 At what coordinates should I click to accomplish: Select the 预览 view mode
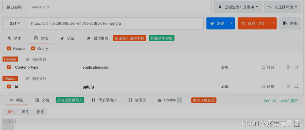click(x=40, y=112)
